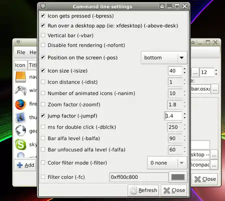The width and height of the screenshot is (225, 201).
Task: Open the window menu arrow on titlebar
Action: [43, 6]
